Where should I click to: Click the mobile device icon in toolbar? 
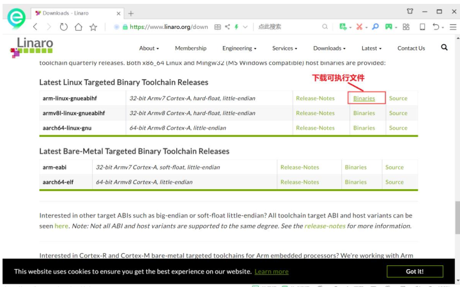pyautogui.click(x=422, y=27)
